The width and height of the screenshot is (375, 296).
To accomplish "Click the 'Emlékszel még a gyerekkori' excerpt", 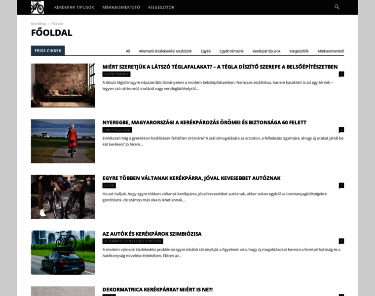I will tap(223, 141).
